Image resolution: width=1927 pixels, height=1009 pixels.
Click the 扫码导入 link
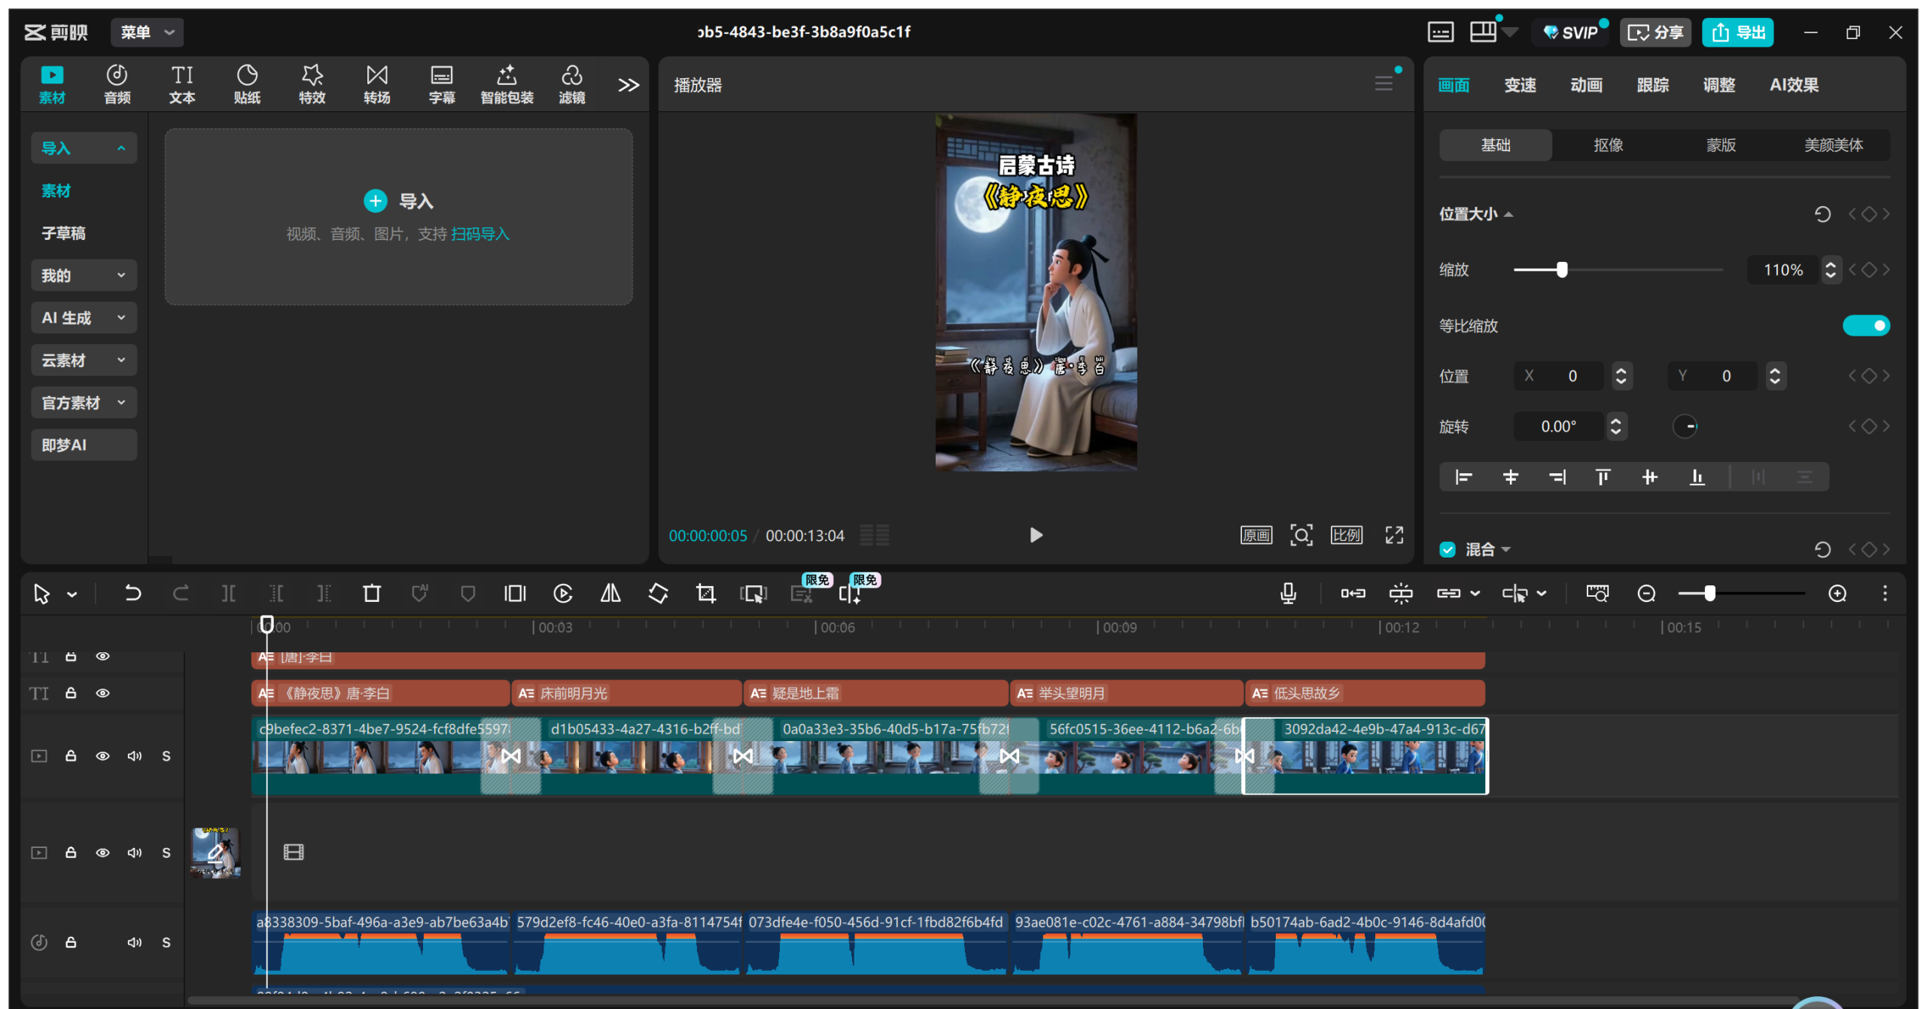pyautogui.click(x=480, y=234)
